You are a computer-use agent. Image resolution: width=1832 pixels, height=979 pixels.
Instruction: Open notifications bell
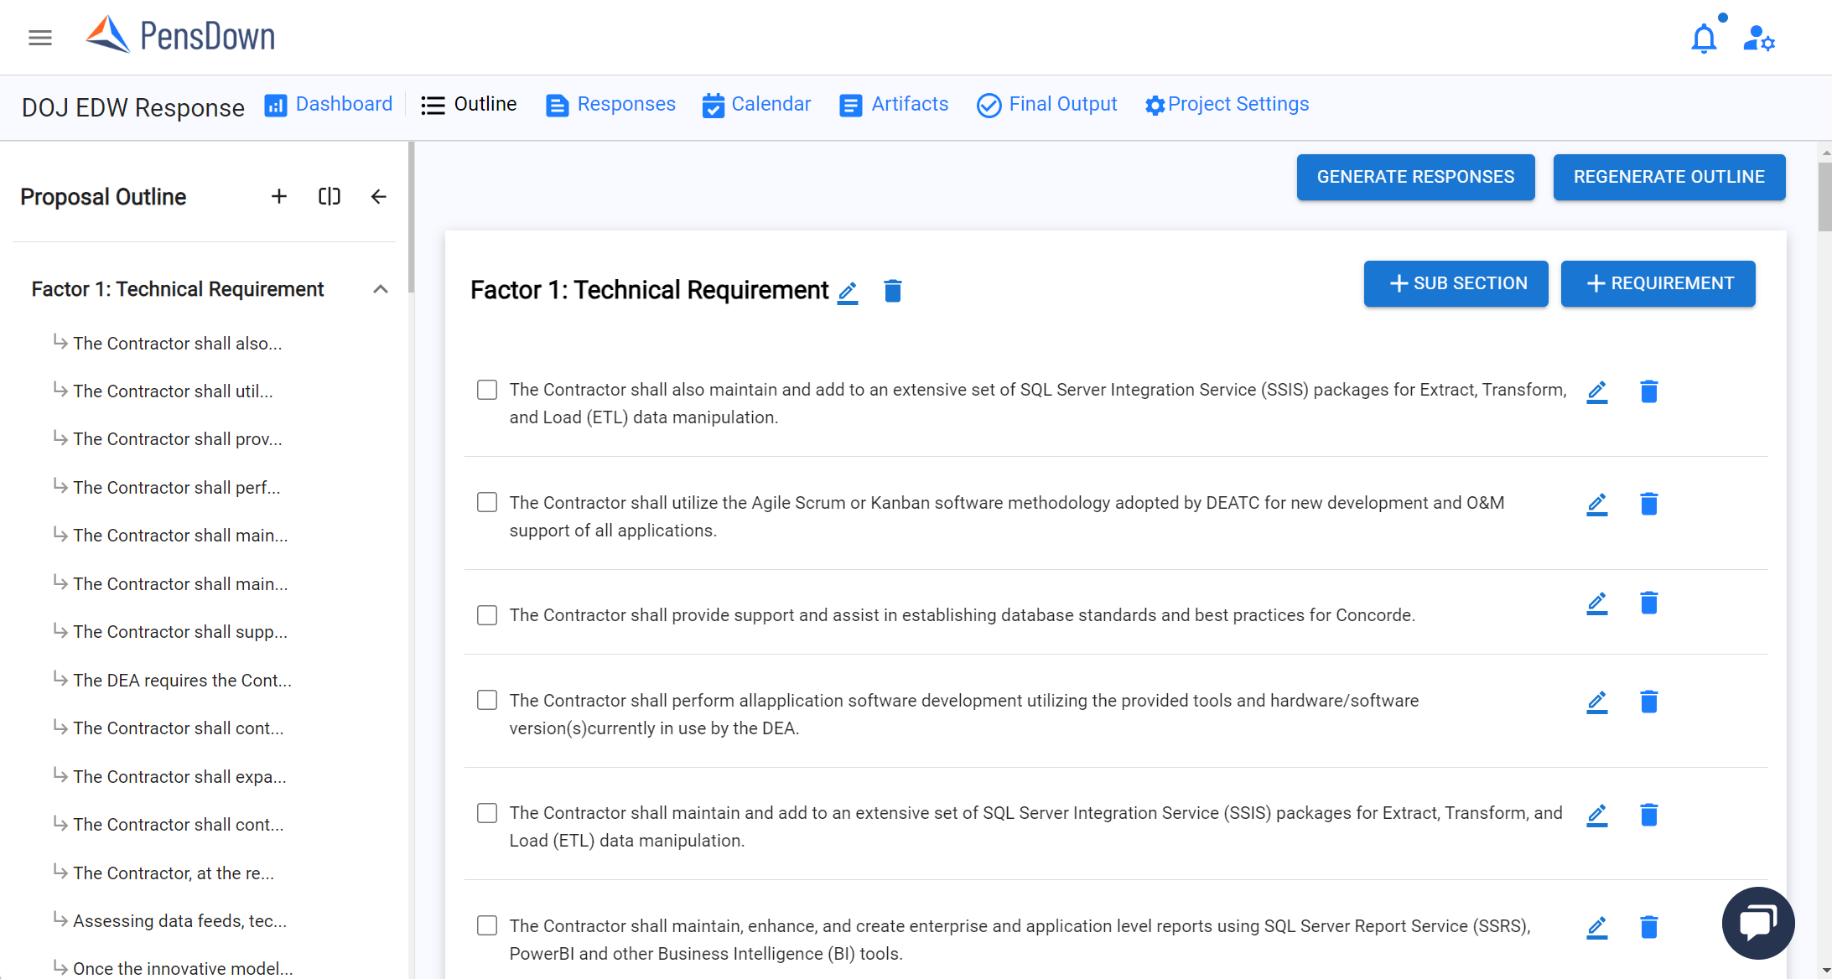(1704, 39)
